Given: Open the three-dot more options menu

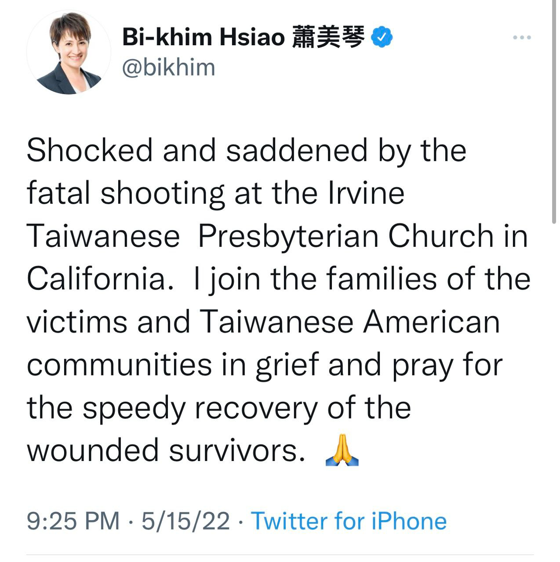Looking at the screenshot, I should pos(522,38).
